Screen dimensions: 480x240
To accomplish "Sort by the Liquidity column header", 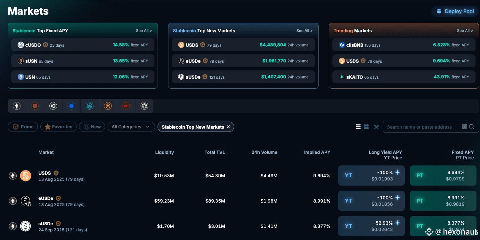I will [x=164, y=152].
